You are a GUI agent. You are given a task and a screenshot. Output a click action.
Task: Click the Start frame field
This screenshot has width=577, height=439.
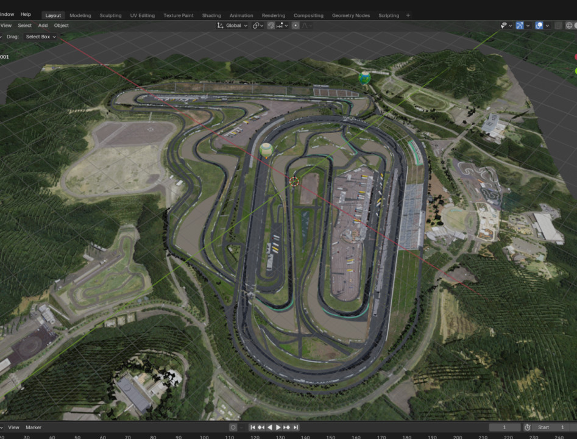point(551,427)
